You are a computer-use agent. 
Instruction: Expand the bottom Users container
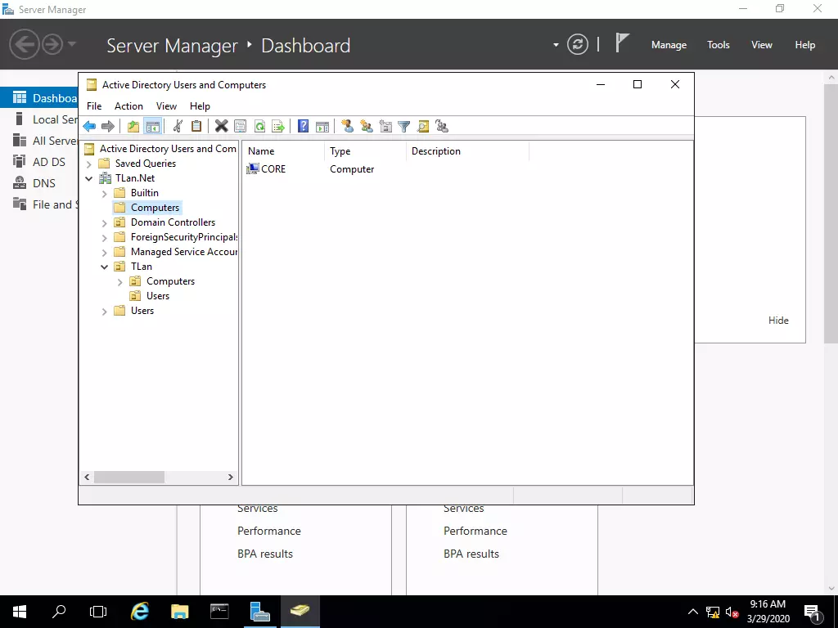coord(105,311)
